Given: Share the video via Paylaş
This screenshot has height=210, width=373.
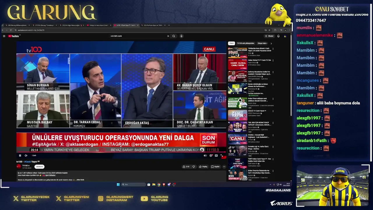Looking at the screenshot, I should [203, 167].
